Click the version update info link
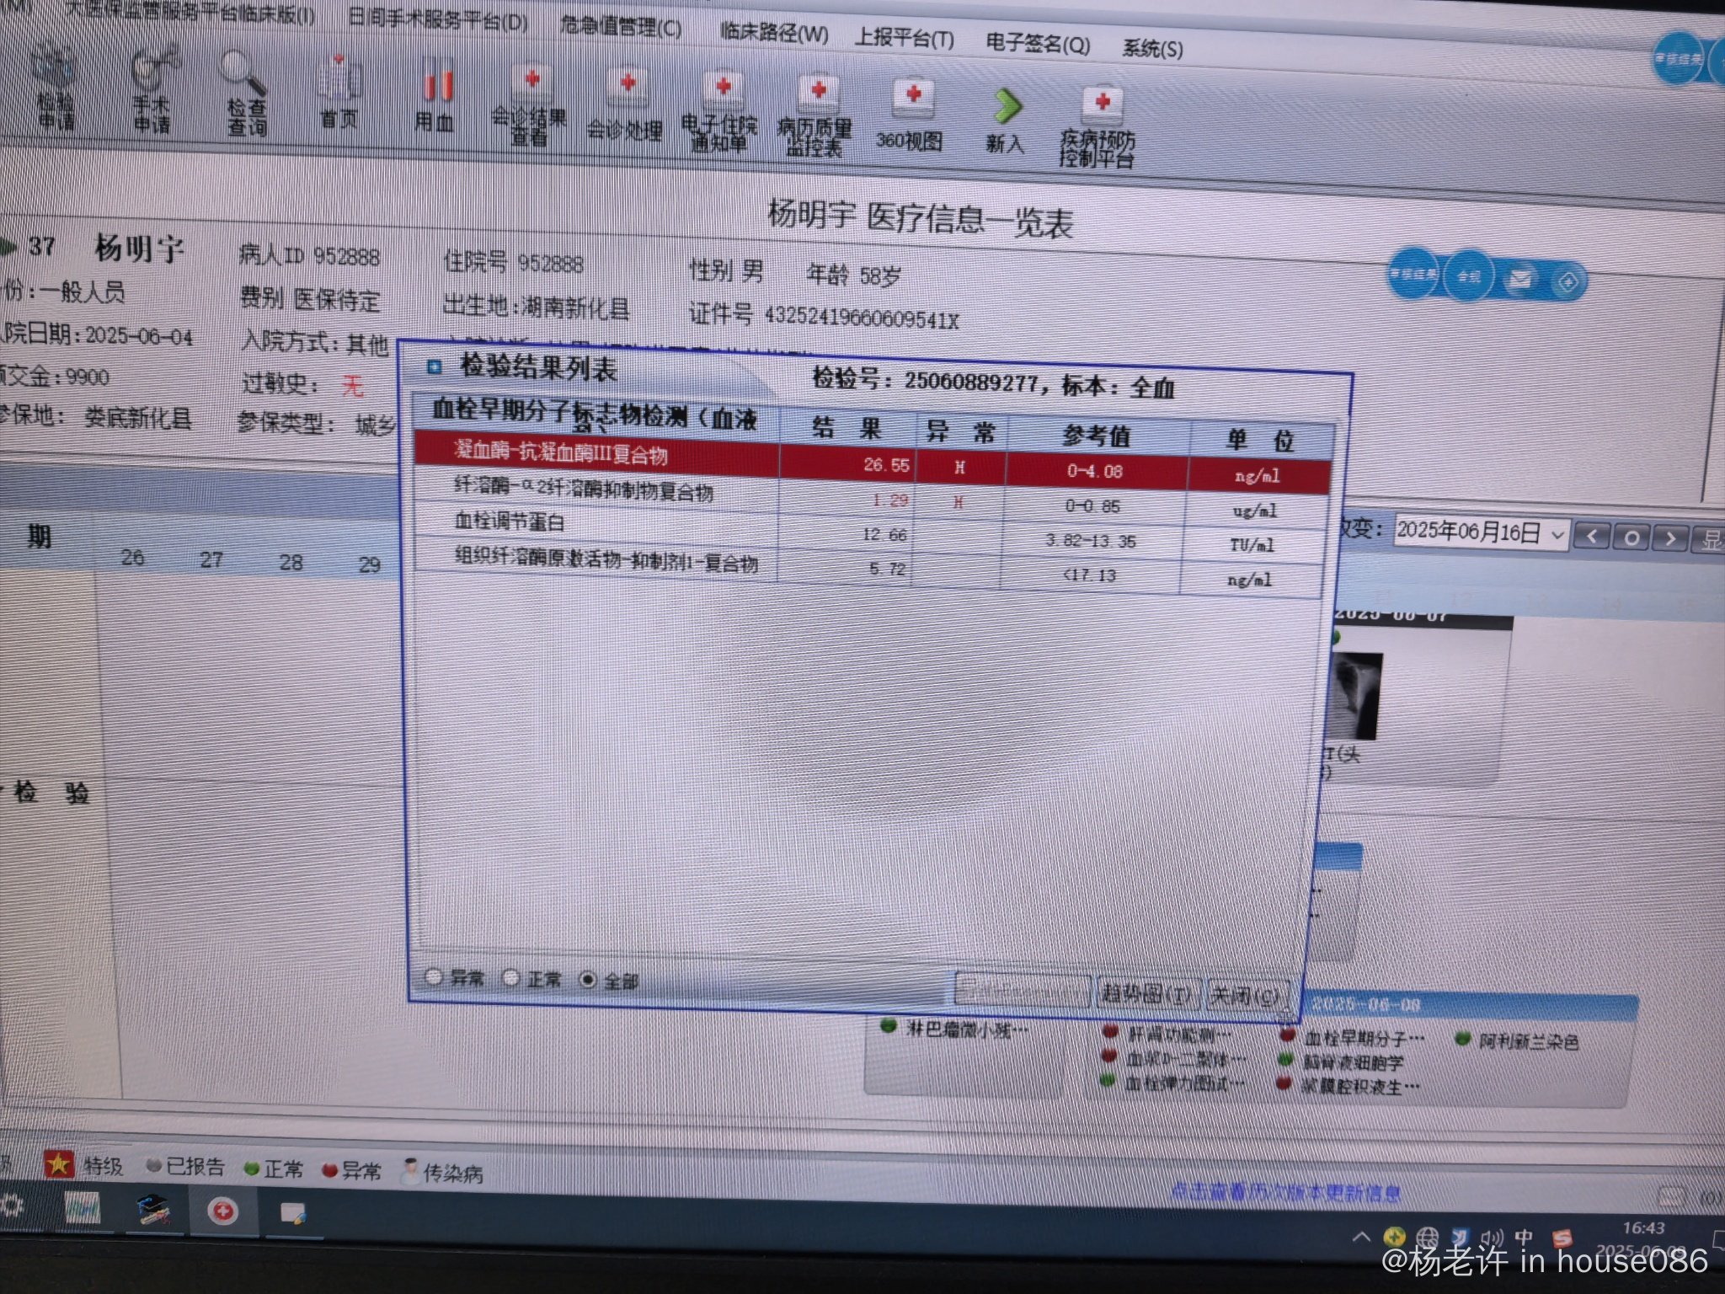This screenshot has height=1294, width=1725. (1285, 1192)
